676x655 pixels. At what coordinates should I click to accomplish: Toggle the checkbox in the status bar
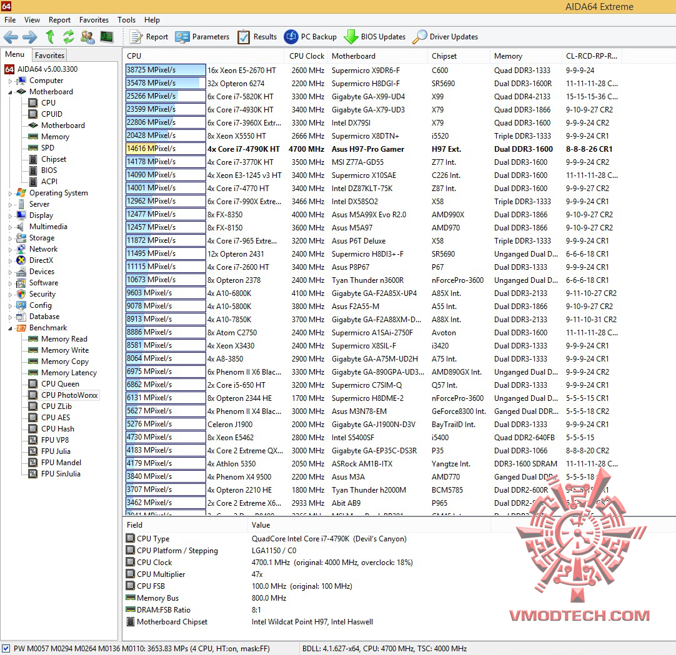[x=6, y=648]
